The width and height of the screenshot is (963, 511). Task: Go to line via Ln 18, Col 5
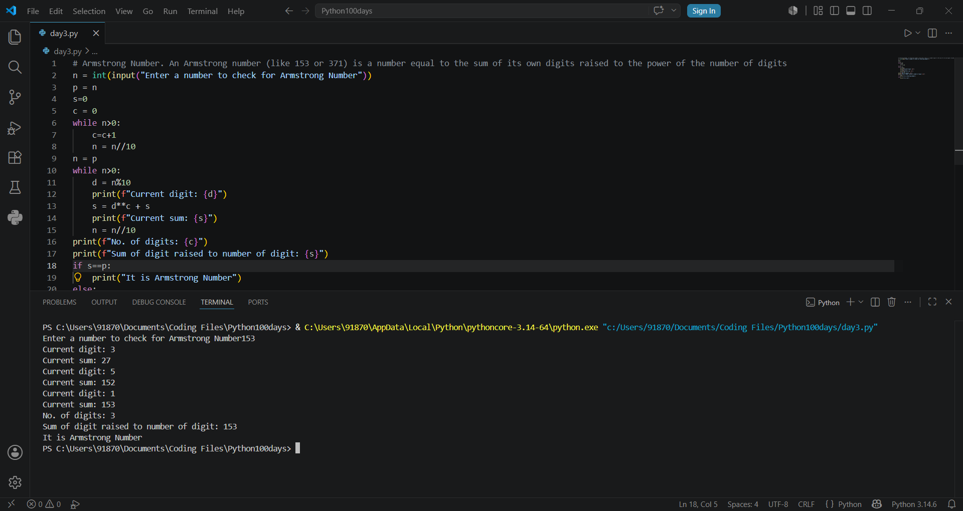[x=698, y=504]
